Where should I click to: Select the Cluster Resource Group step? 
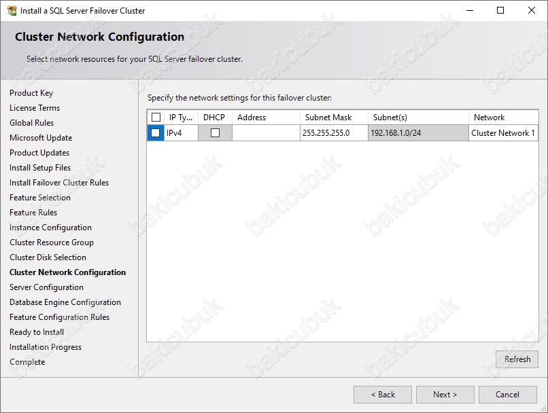(52, 243)
